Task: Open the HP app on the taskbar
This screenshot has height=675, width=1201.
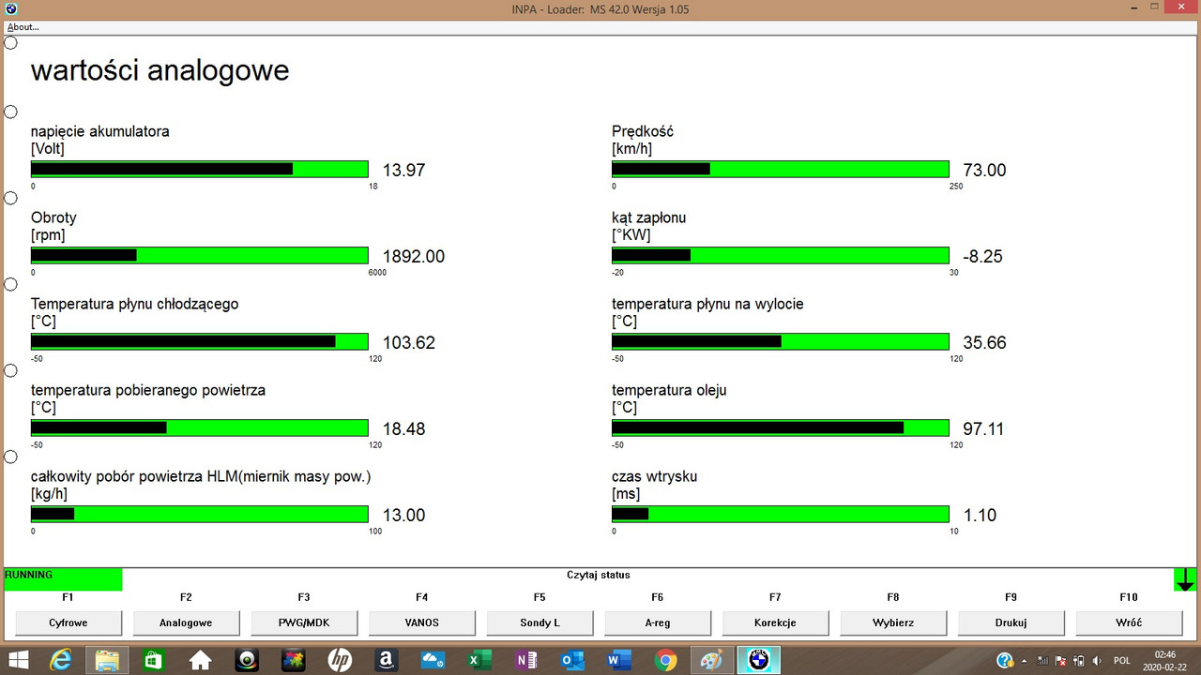Action: click(x=340, y=660)
